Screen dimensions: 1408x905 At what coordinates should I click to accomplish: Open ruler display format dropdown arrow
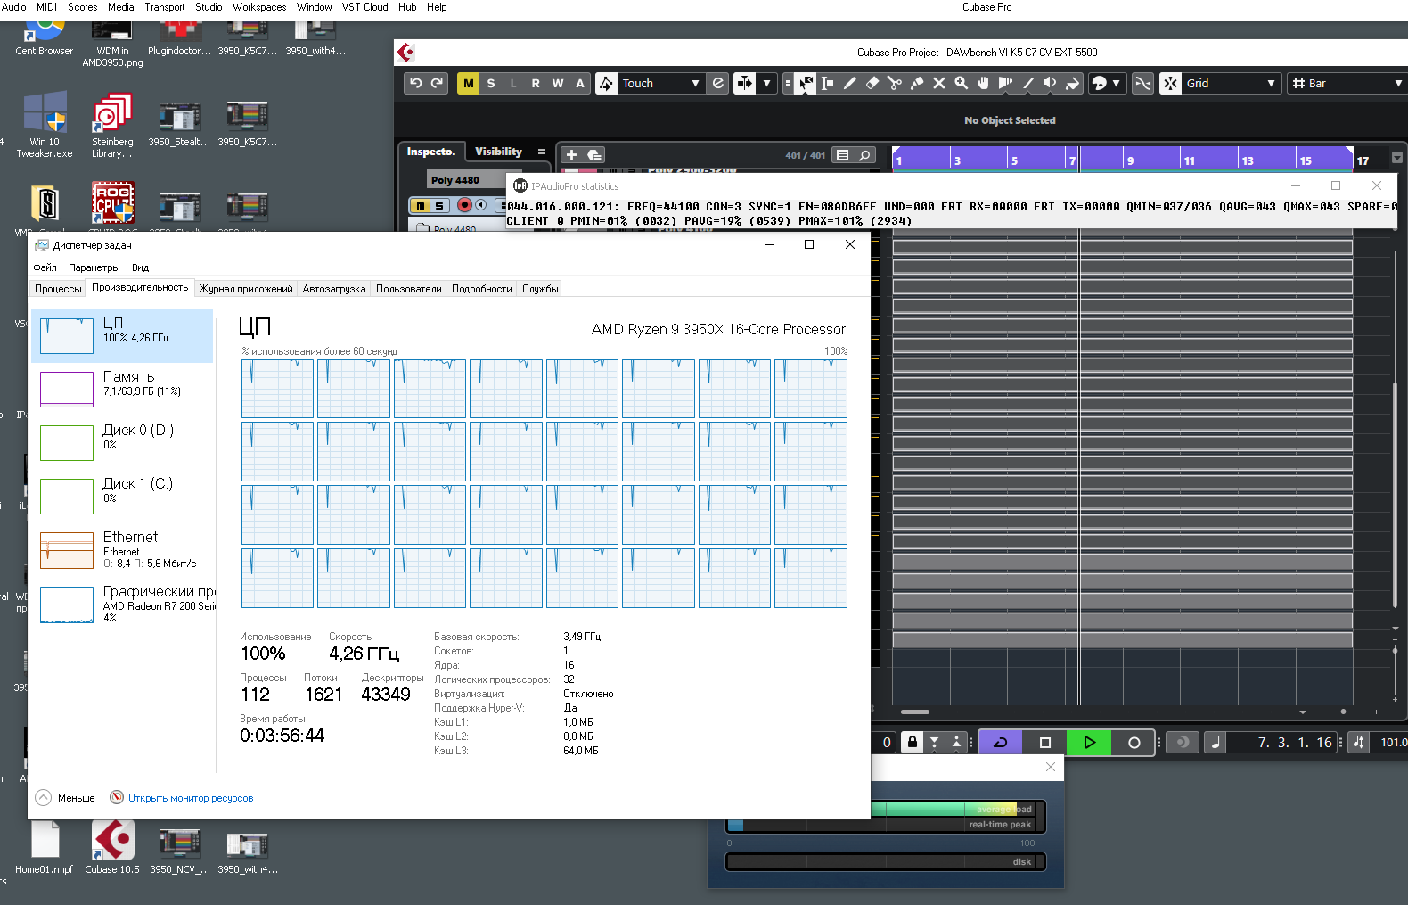(x=1397, y=158)
